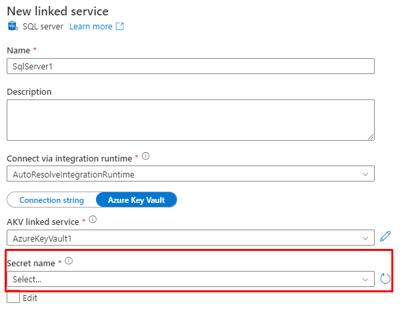
Task: Click the Description field label
Action: [x=29, y=91]
